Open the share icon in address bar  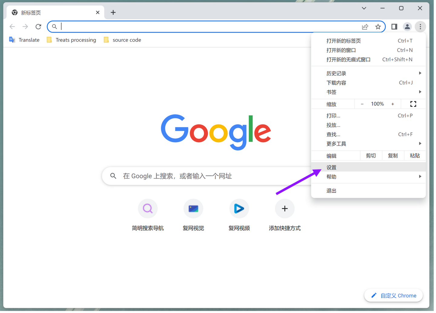365,27
